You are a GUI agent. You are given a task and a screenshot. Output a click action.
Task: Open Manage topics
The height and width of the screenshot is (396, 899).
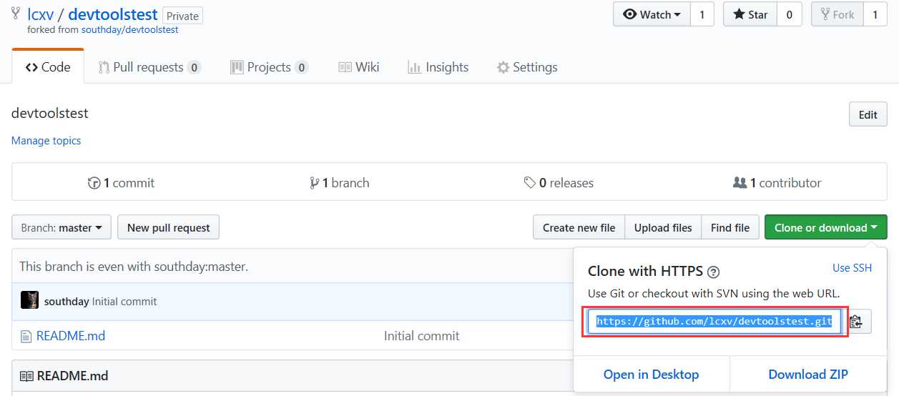pyautogui.click(x=46, y=141)
